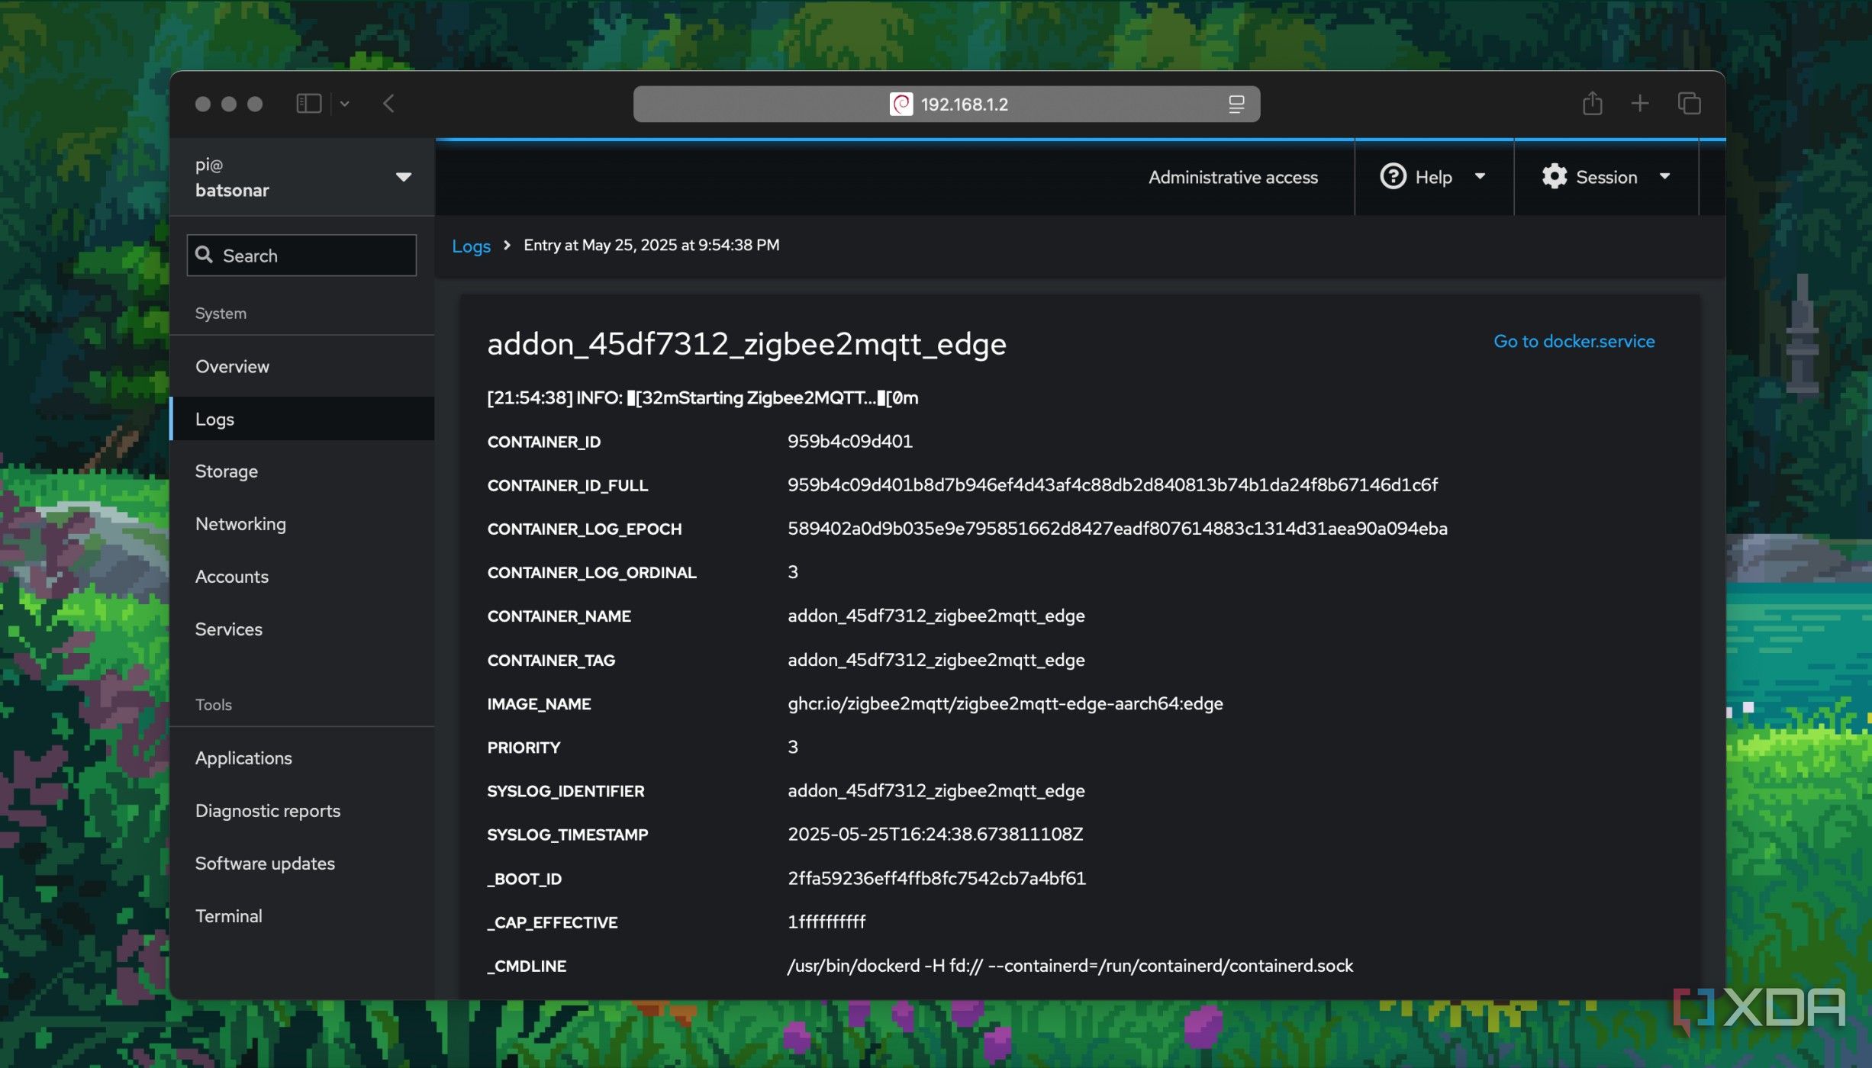Click the magnifier icon in Search box
The height and width of the screenshot is (1068, 1872).
coord(204,255)
